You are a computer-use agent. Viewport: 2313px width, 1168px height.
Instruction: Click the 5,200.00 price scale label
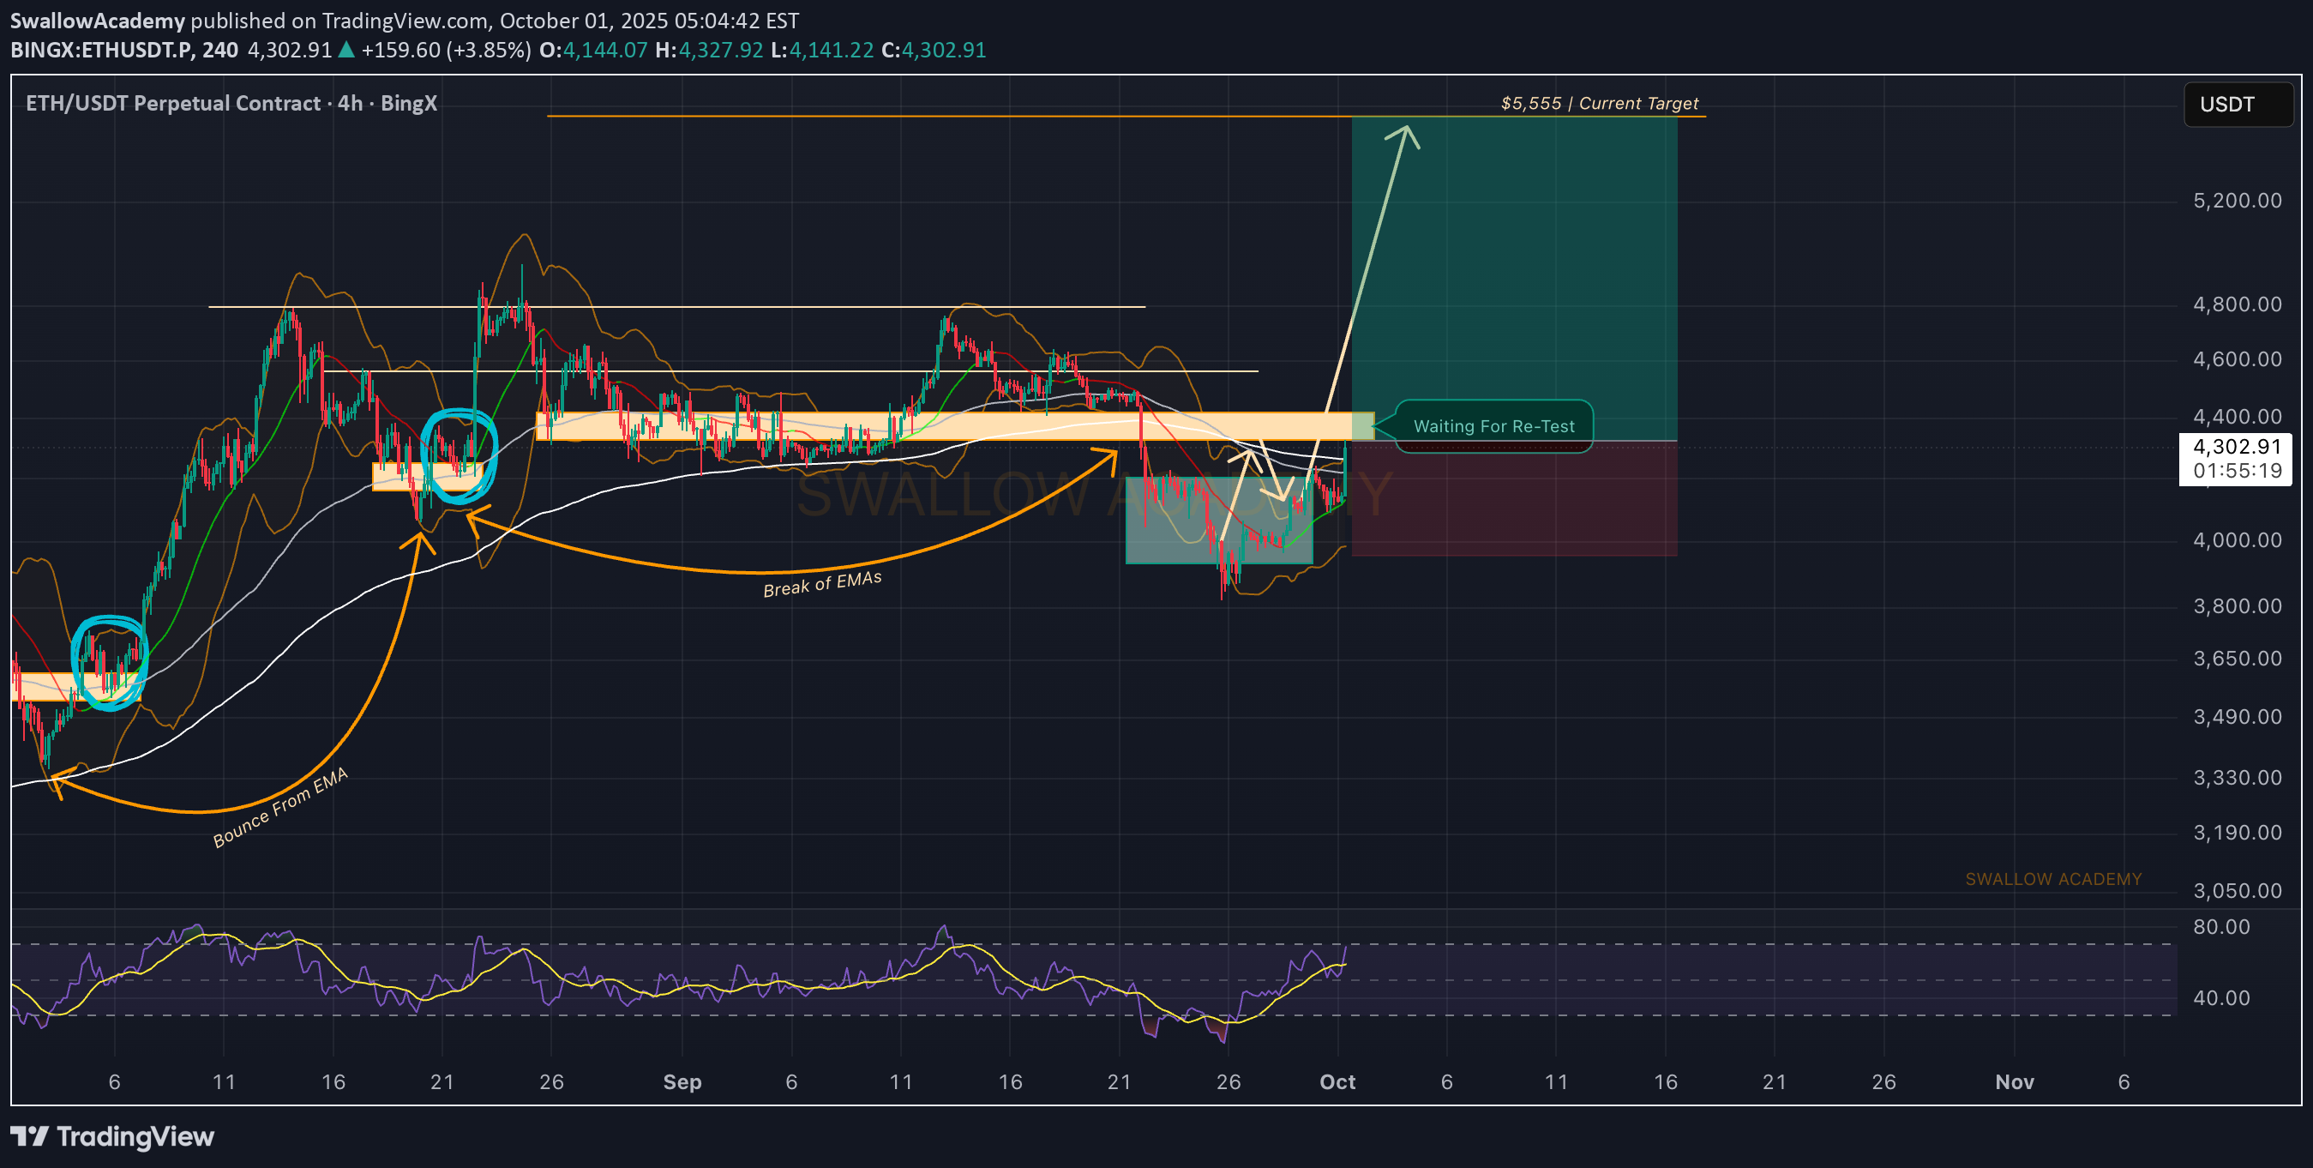[2237, 201]
